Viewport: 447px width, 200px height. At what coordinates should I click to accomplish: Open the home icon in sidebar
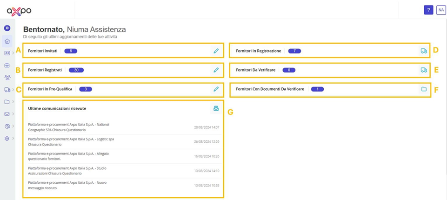click(7, 41)
